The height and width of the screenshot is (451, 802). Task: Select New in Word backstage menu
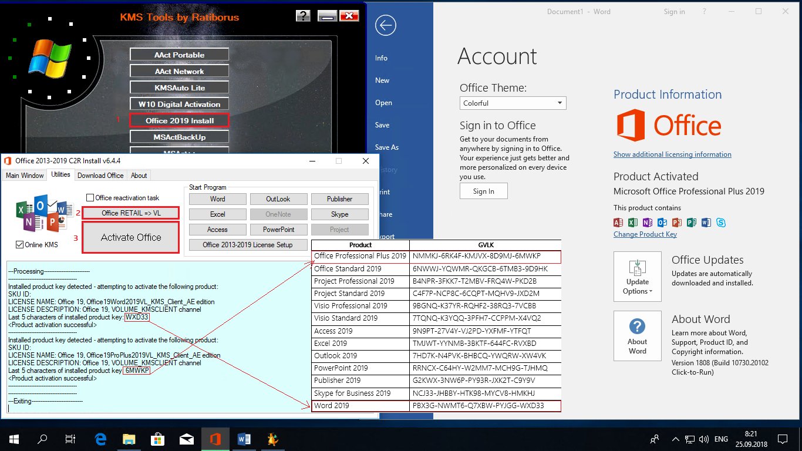pos(382,80)
